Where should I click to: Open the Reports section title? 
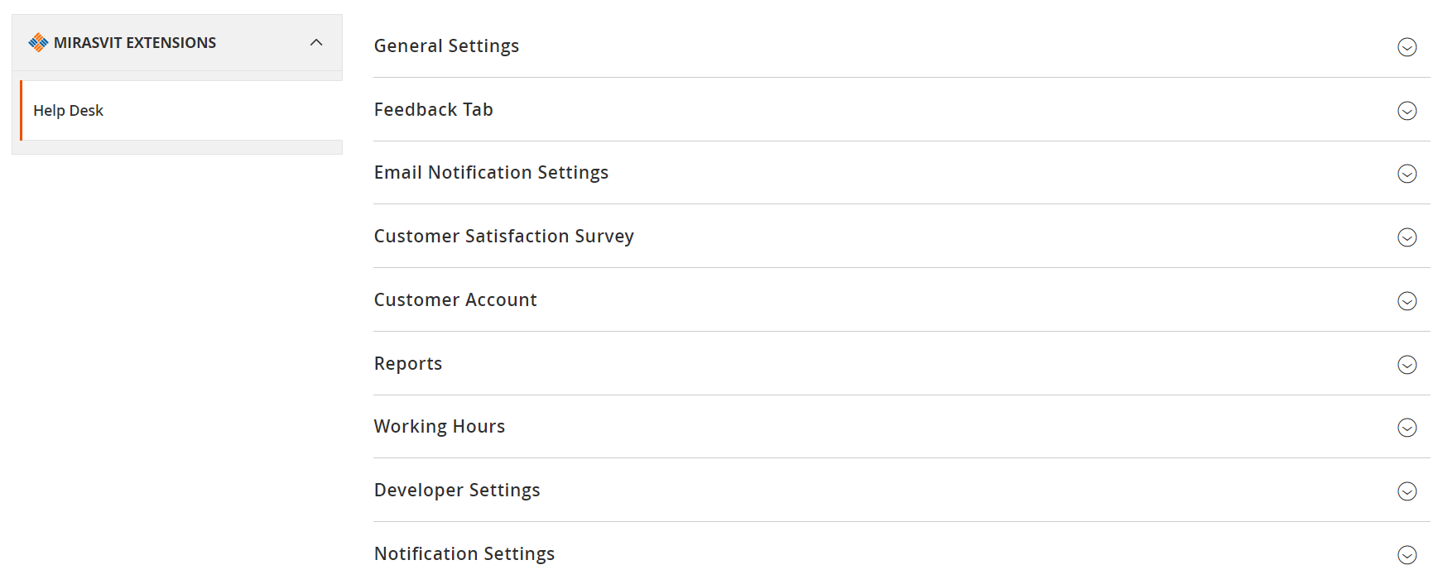407,364
